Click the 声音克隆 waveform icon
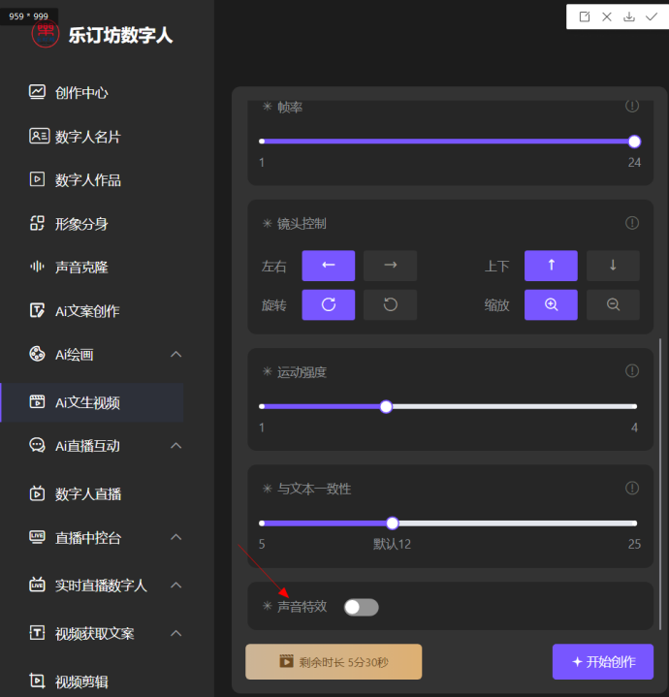Viewport: 669px width, 697px height. (x=37, y=267)
